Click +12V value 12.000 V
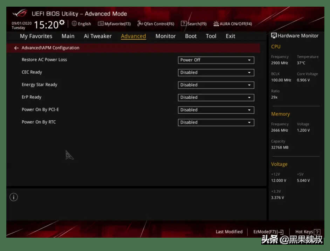330x251 pixels. [x=279, y=180]
